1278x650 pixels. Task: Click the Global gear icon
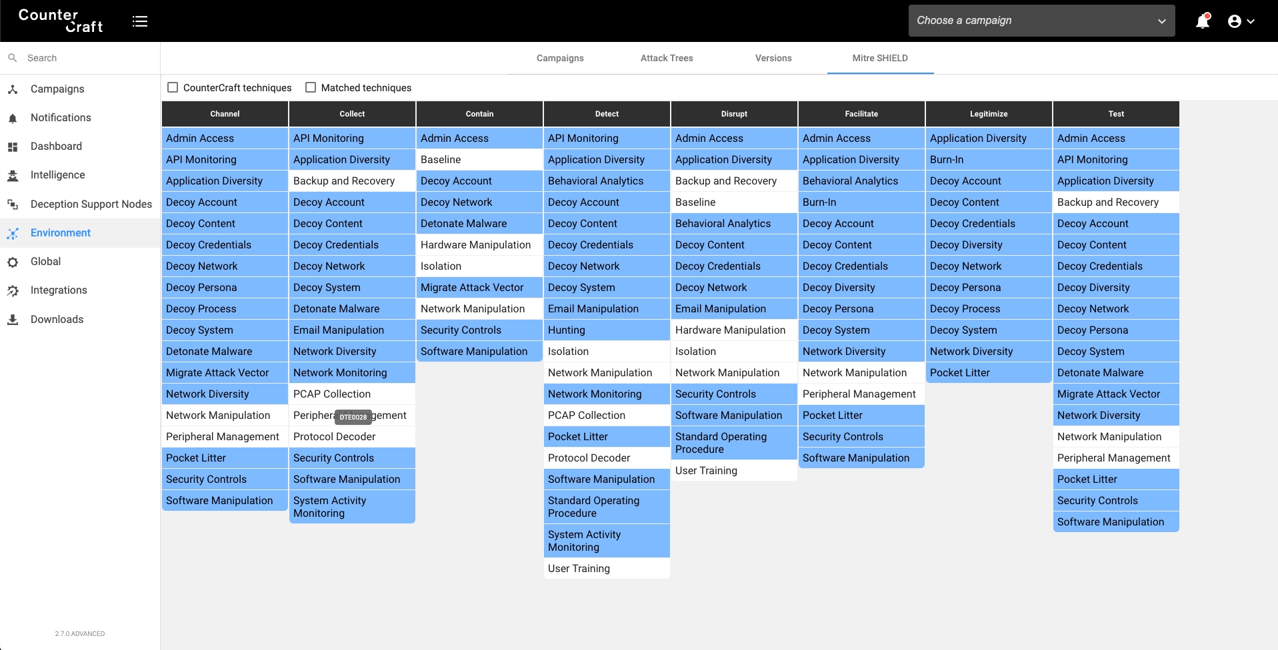tap(13, 262)
